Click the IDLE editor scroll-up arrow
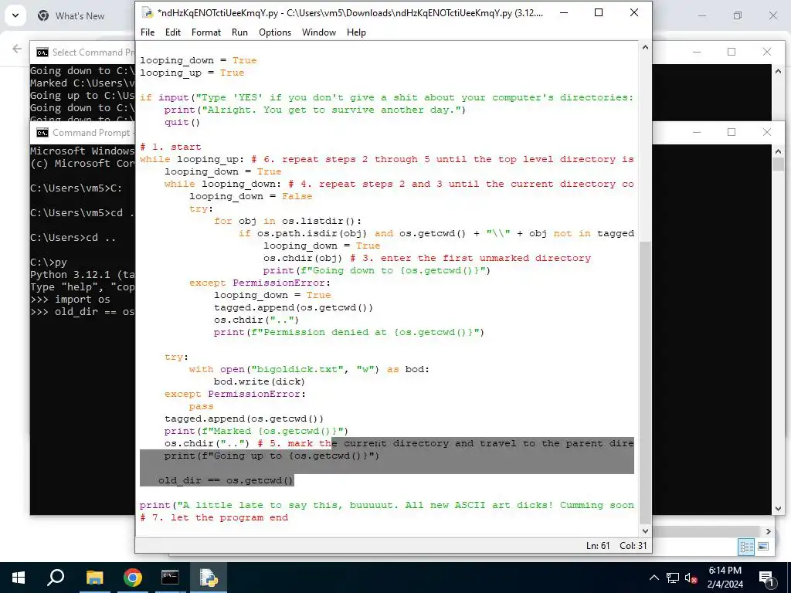The height and width of the screenshot is (593, 791). pos(645,47)
